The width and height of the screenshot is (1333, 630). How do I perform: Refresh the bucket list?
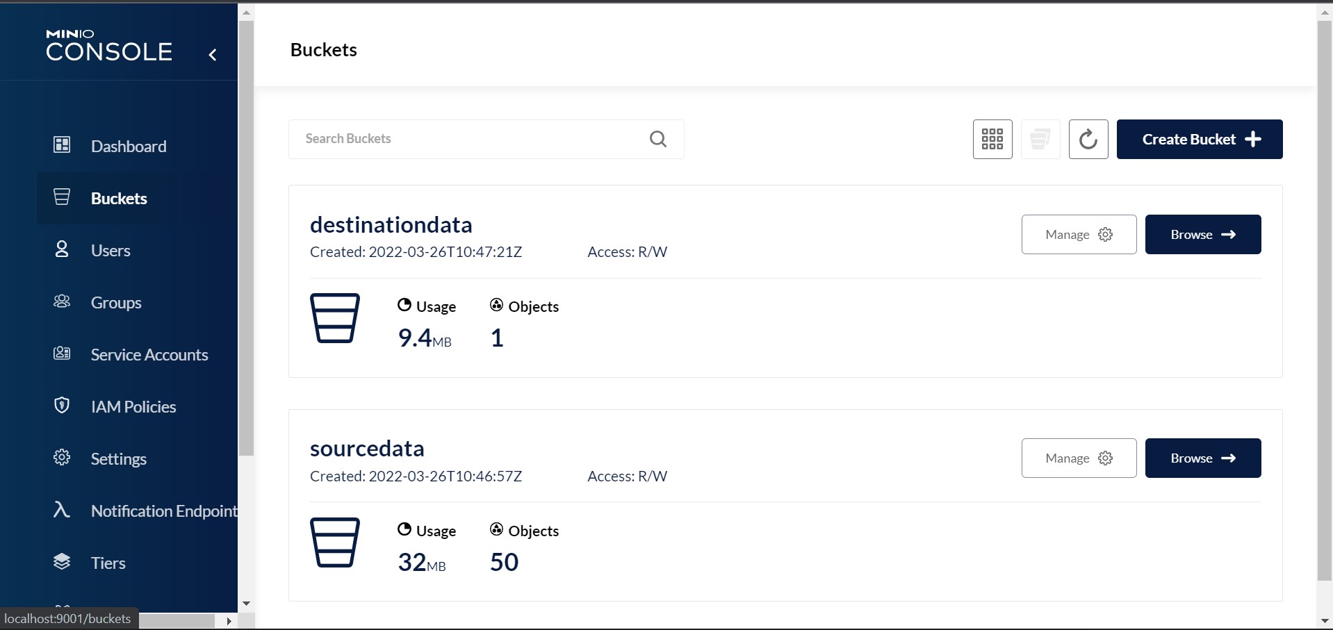1088,139
